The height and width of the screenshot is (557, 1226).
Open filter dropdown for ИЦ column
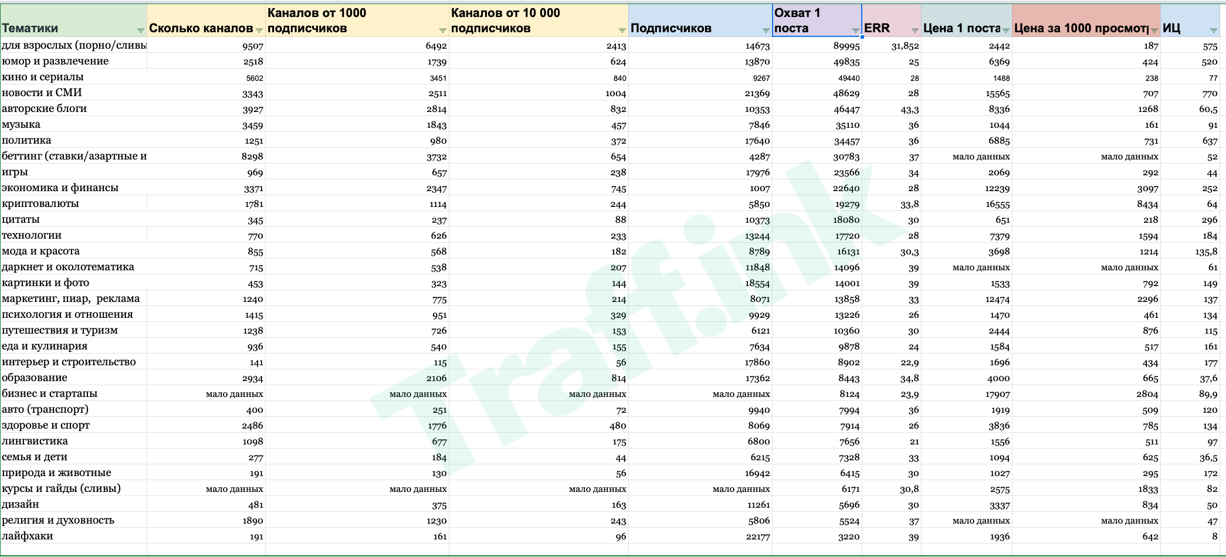[1214, 30]
